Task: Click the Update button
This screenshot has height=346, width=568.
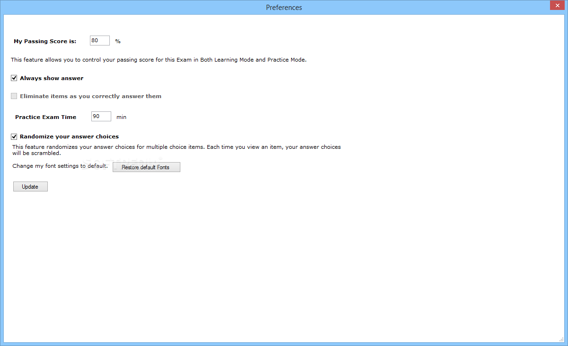Action: tap(30, 187)
